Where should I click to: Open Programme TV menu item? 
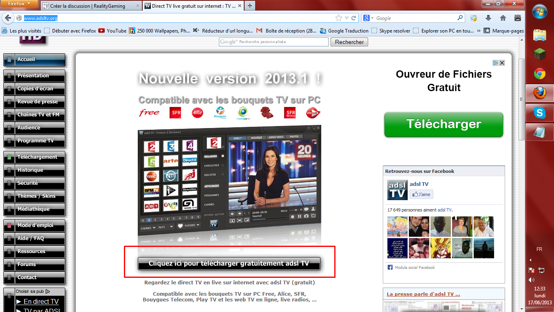(x=34, y=141)
